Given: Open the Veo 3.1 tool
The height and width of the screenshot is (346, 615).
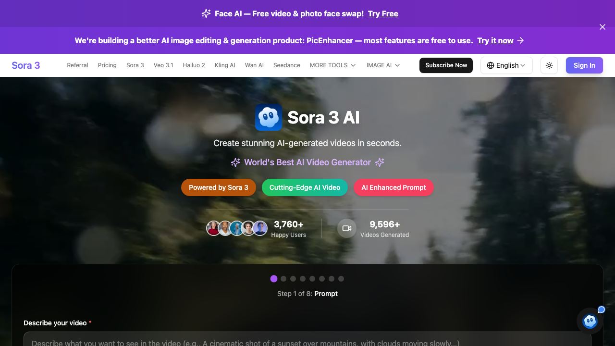Looking at the screenshot, I should pos(163,65).
